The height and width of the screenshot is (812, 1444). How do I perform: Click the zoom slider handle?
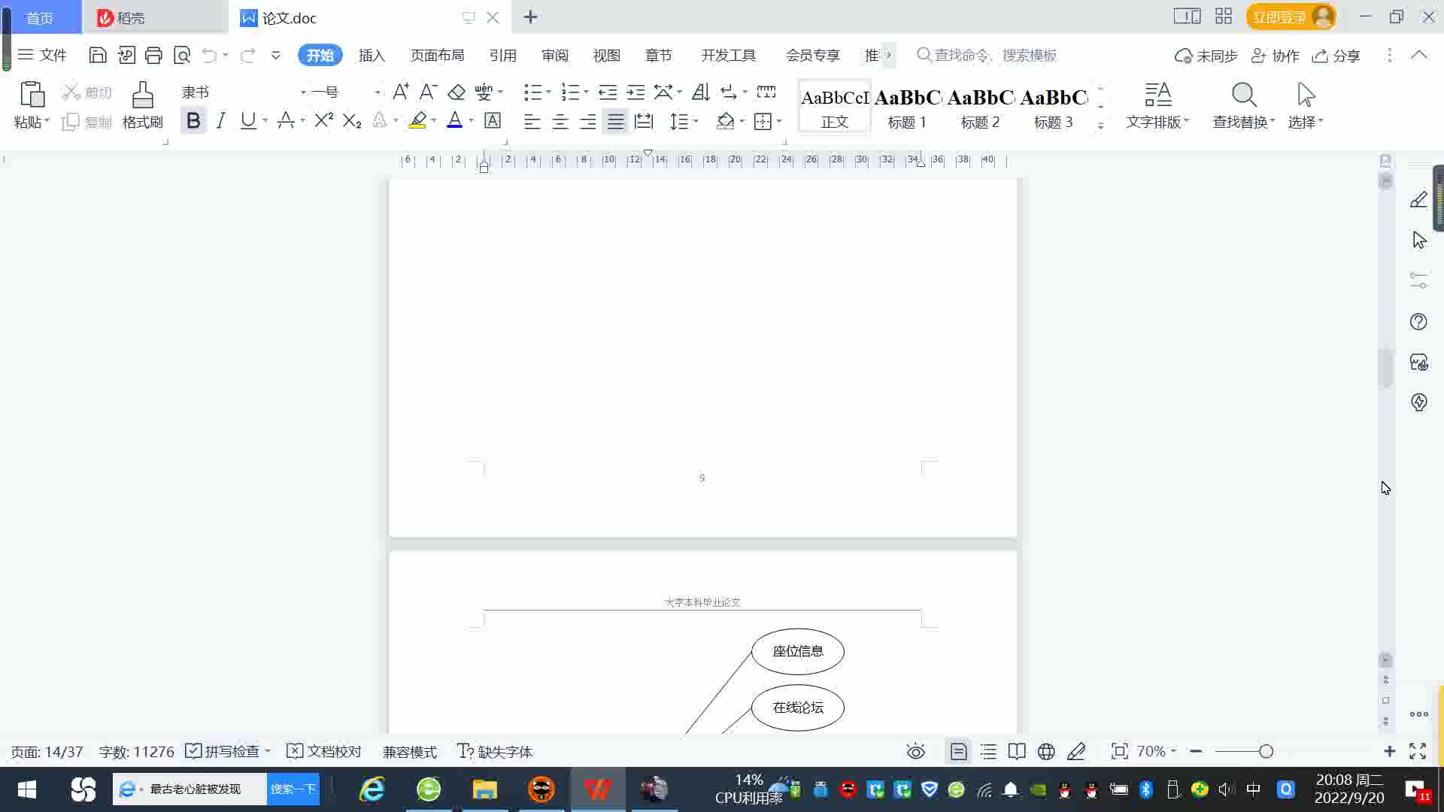pyautogui.click(x=1266, y=751)
